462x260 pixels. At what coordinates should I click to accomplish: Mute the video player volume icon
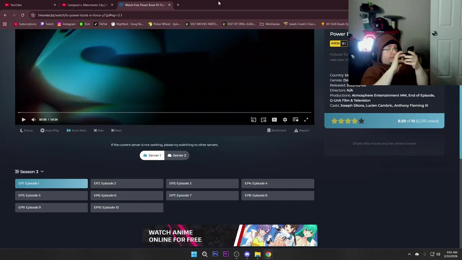[34, 120]
